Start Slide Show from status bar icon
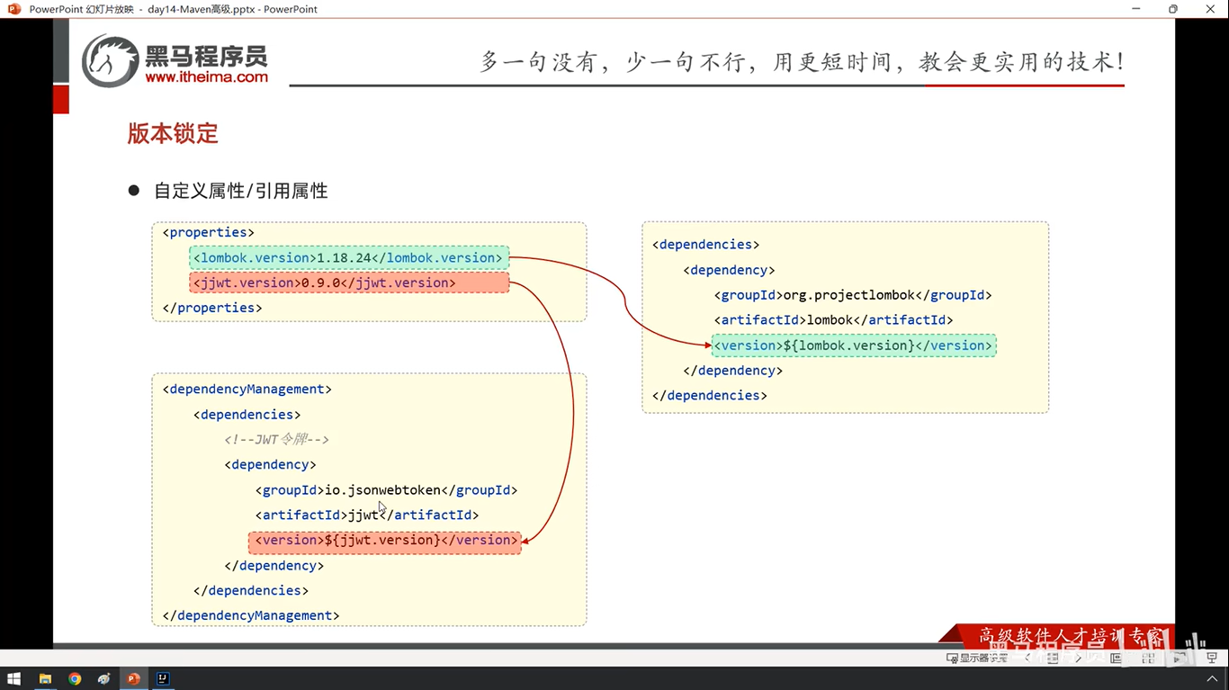Image resolution: width=1229 pixels, height=690 pixels. pyautogui.click(x=1212, y=658)
